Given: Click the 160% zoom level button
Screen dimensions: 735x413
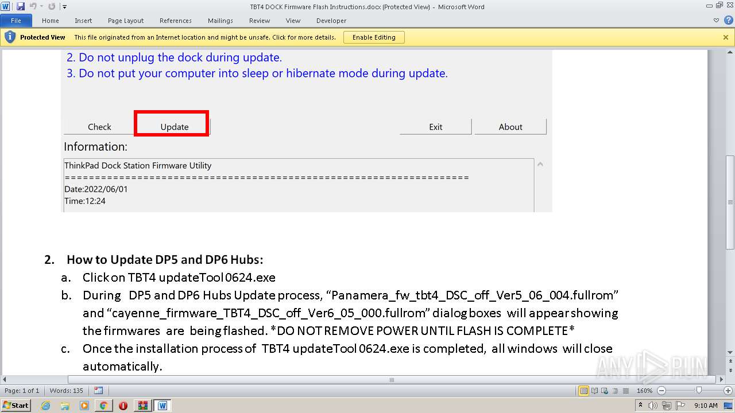Looking at the screenshot, I should tap(644, 391).
